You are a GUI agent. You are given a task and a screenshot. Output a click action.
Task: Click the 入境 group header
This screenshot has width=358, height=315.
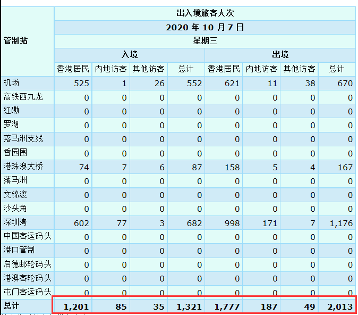pyautogui.click(x=130, y=55)
